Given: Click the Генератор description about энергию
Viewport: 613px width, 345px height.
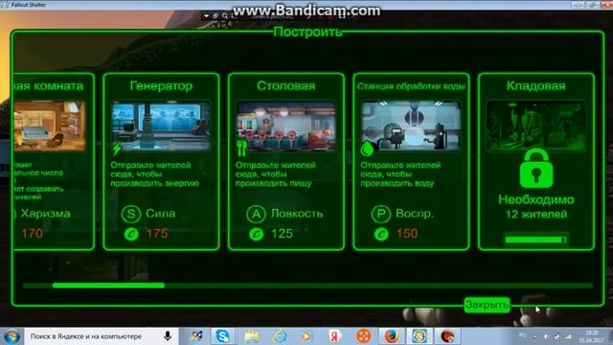Looking at the screenshot, I should [154, 174].
